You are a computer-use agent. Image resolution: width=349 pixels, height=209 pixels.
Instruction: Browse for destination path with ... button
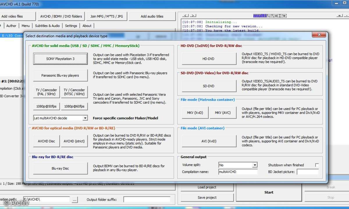point(75,200)
